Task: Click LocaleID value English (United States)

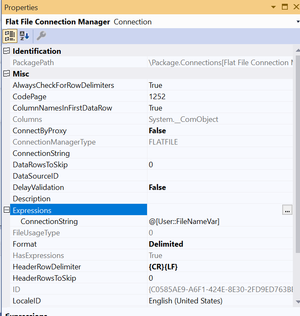Action: point(185,301)
